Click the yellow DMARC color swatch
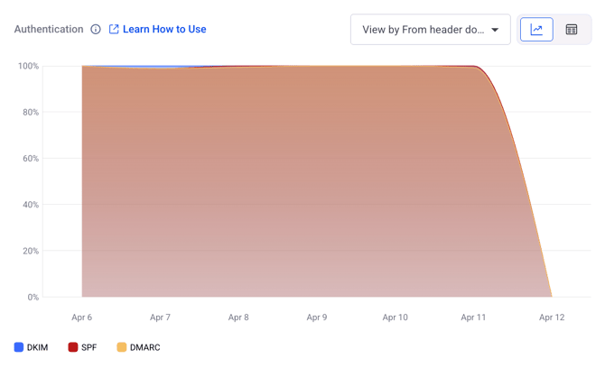 tap(122, 347)
